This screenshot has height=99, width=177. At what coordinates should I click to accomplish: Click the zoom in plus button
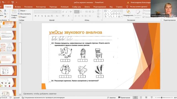pyautogui.click(x=172, y=98)
